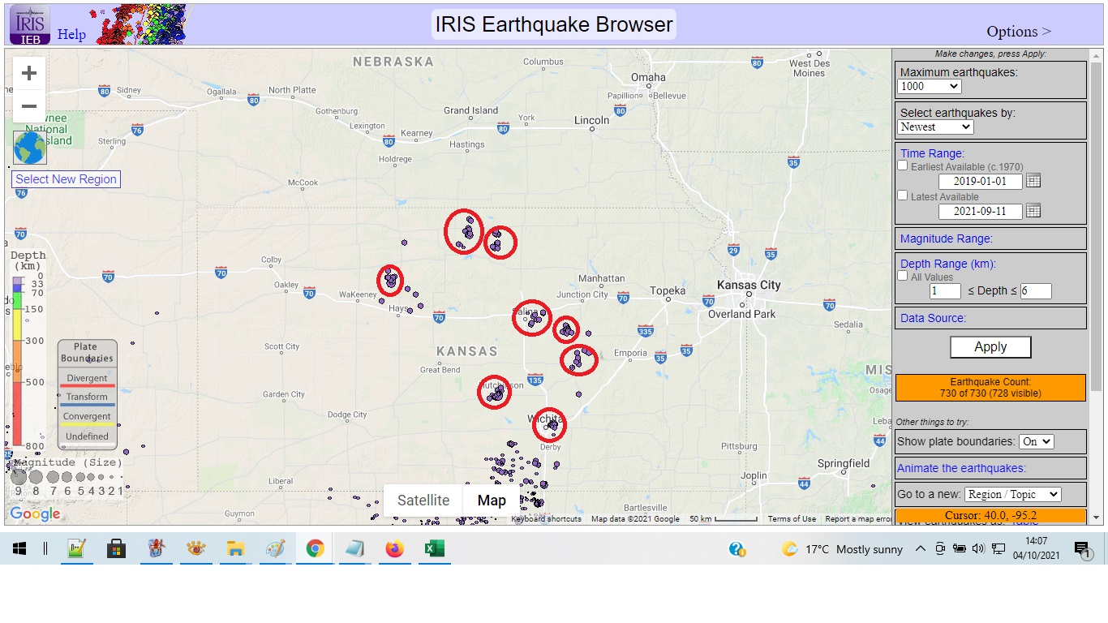Click Depth Range (km) heading
The height and width of the screenshot is (623, 1108).
tap(947, 264)
